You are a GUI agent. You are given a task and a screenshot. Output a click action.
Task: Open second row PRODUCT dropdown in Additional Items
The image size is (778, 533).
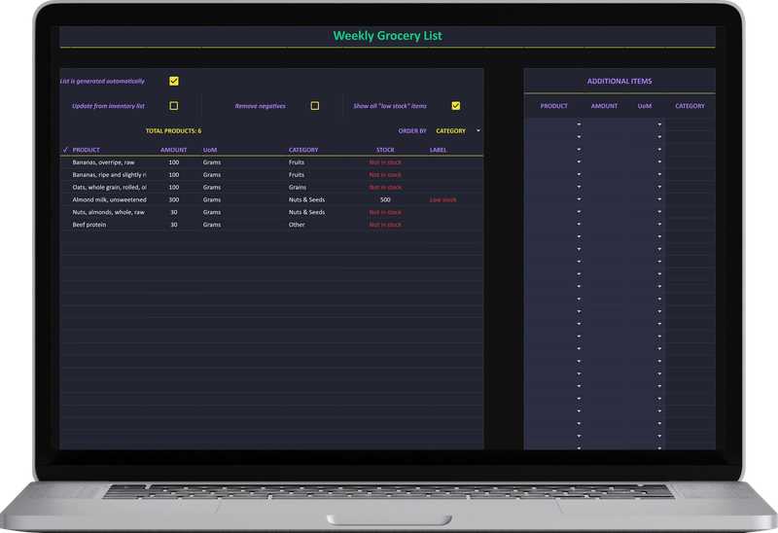579,136
